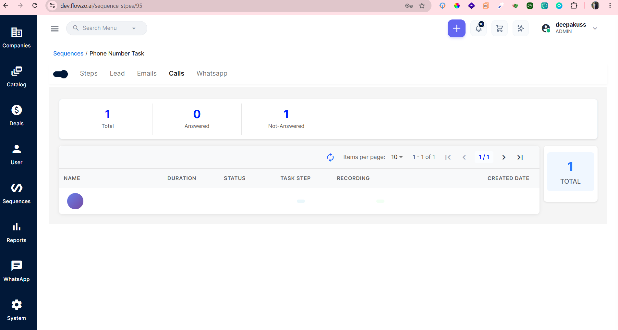Viewport: 618px width, 330px height.
Task: Click the sparkle AI icon
Action: [x=521, y=29]
